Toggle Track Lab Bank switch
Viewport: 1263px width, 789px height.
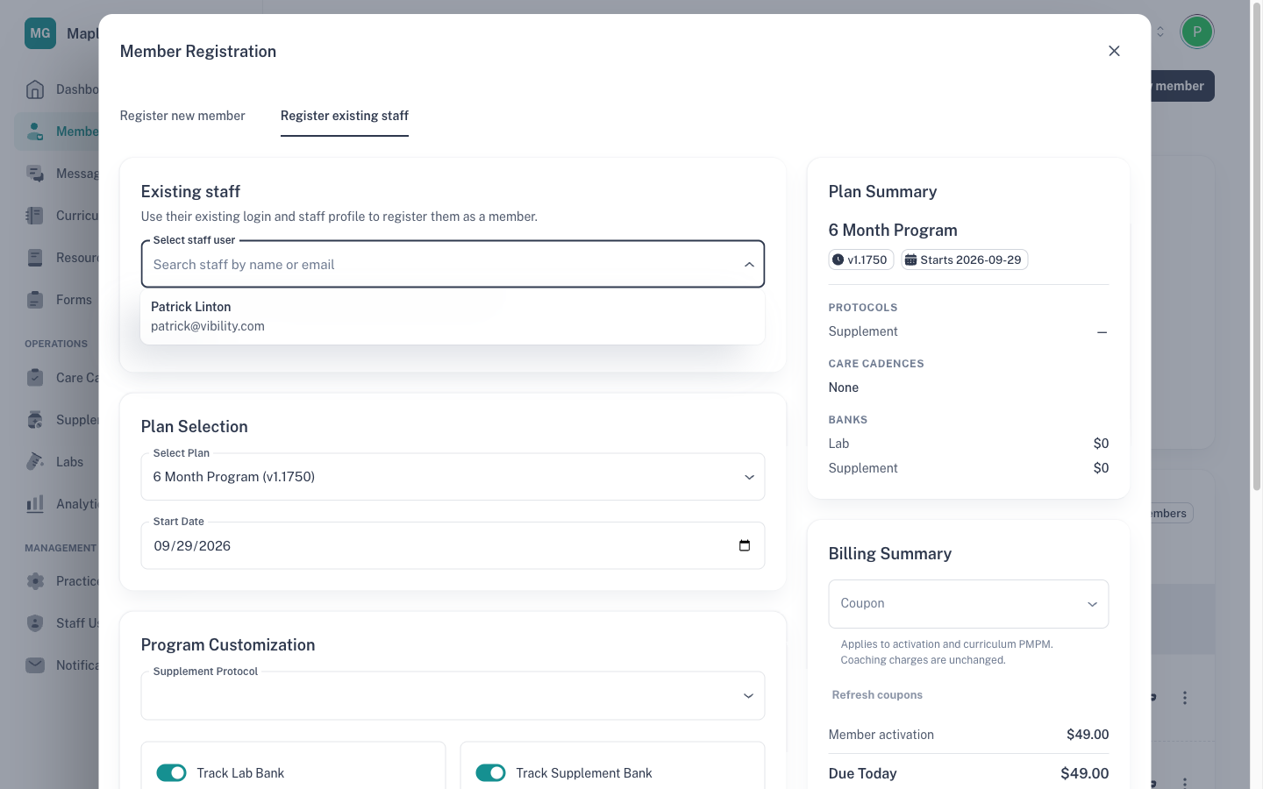[171, 773]
